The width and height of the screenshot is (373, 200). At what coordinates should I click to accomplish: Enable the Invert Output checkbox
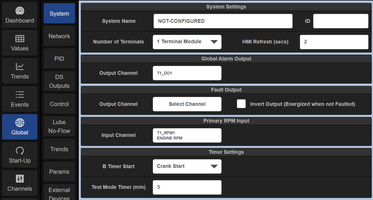pyautogui.click(x=241, y=104)
